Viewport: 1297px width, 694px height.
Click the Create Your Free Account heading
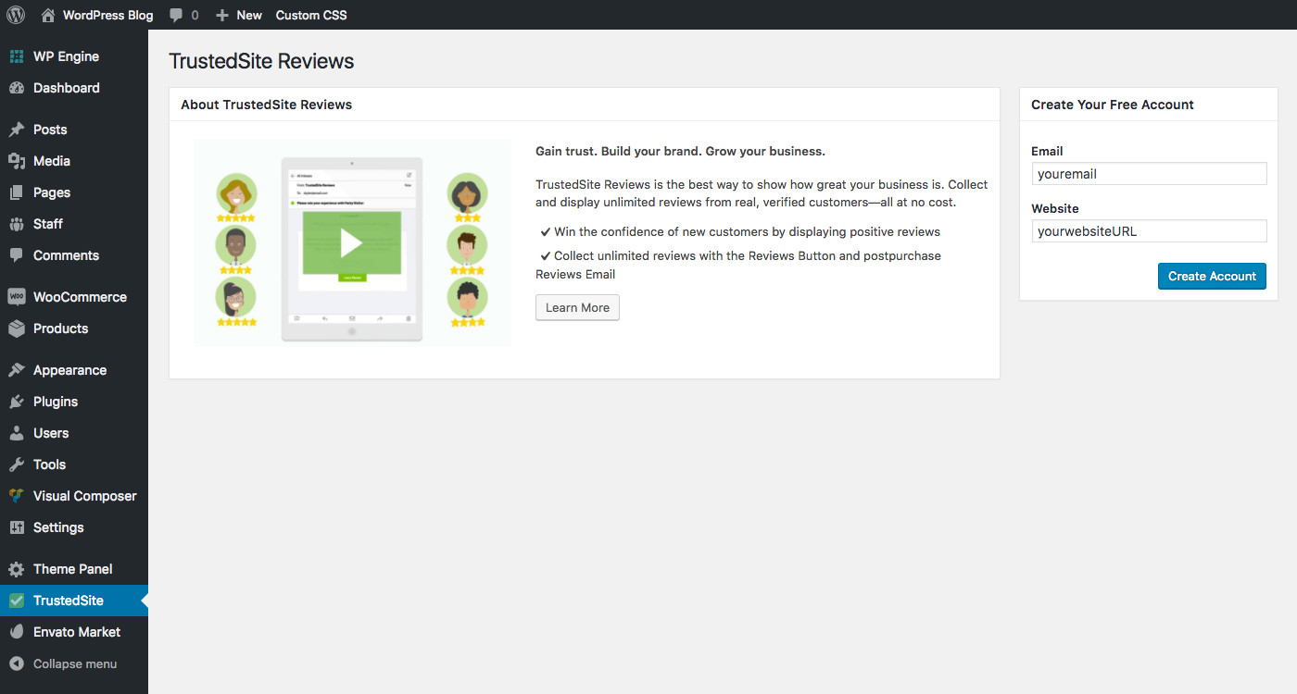tap(1113, 105)
